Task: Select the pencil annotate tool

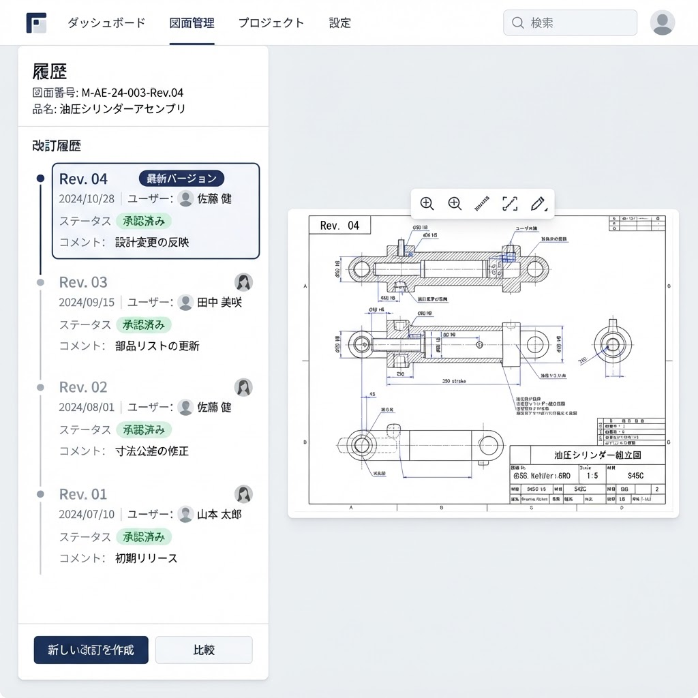Action: click(538, 203)
